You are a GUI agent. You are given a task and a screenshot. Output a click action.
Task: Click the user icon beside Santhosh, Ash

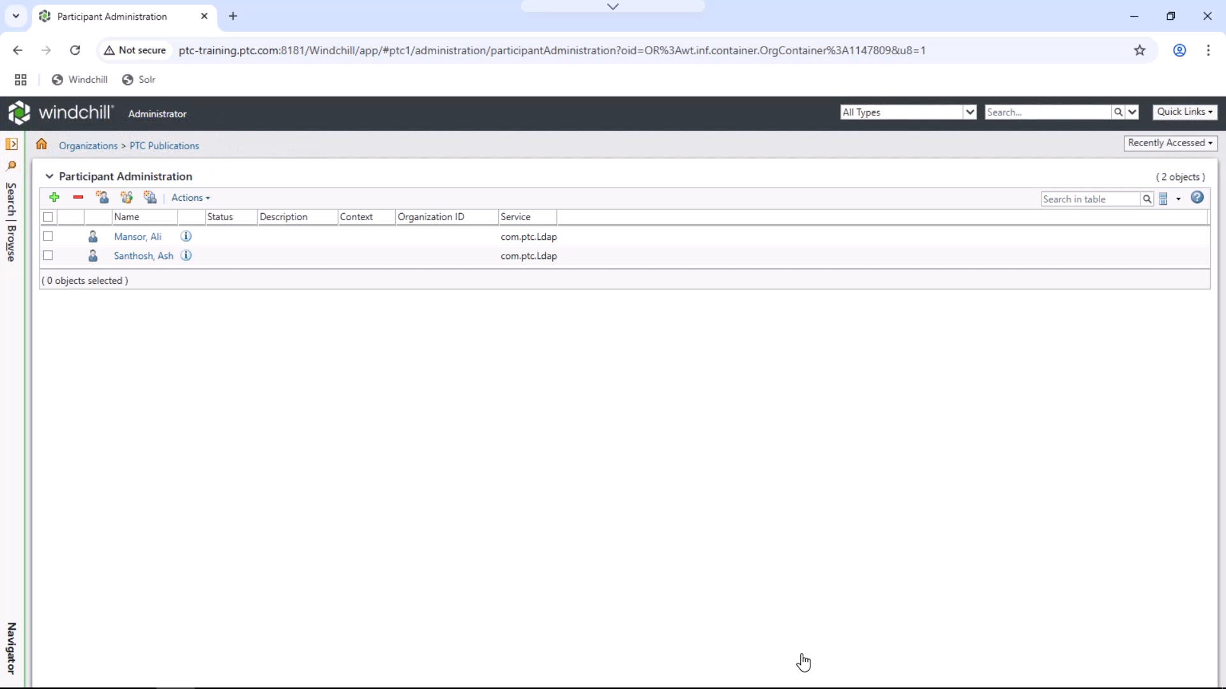click(x=93, y=256)
